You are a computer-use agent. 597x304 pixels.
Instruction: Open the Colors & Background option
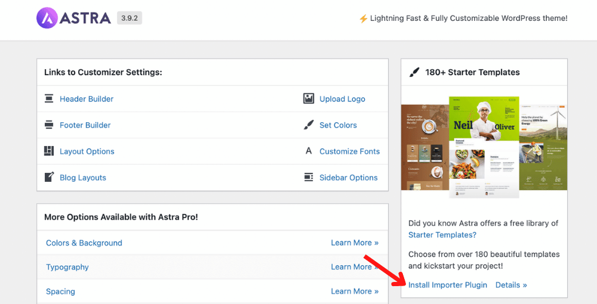[84, 243]
